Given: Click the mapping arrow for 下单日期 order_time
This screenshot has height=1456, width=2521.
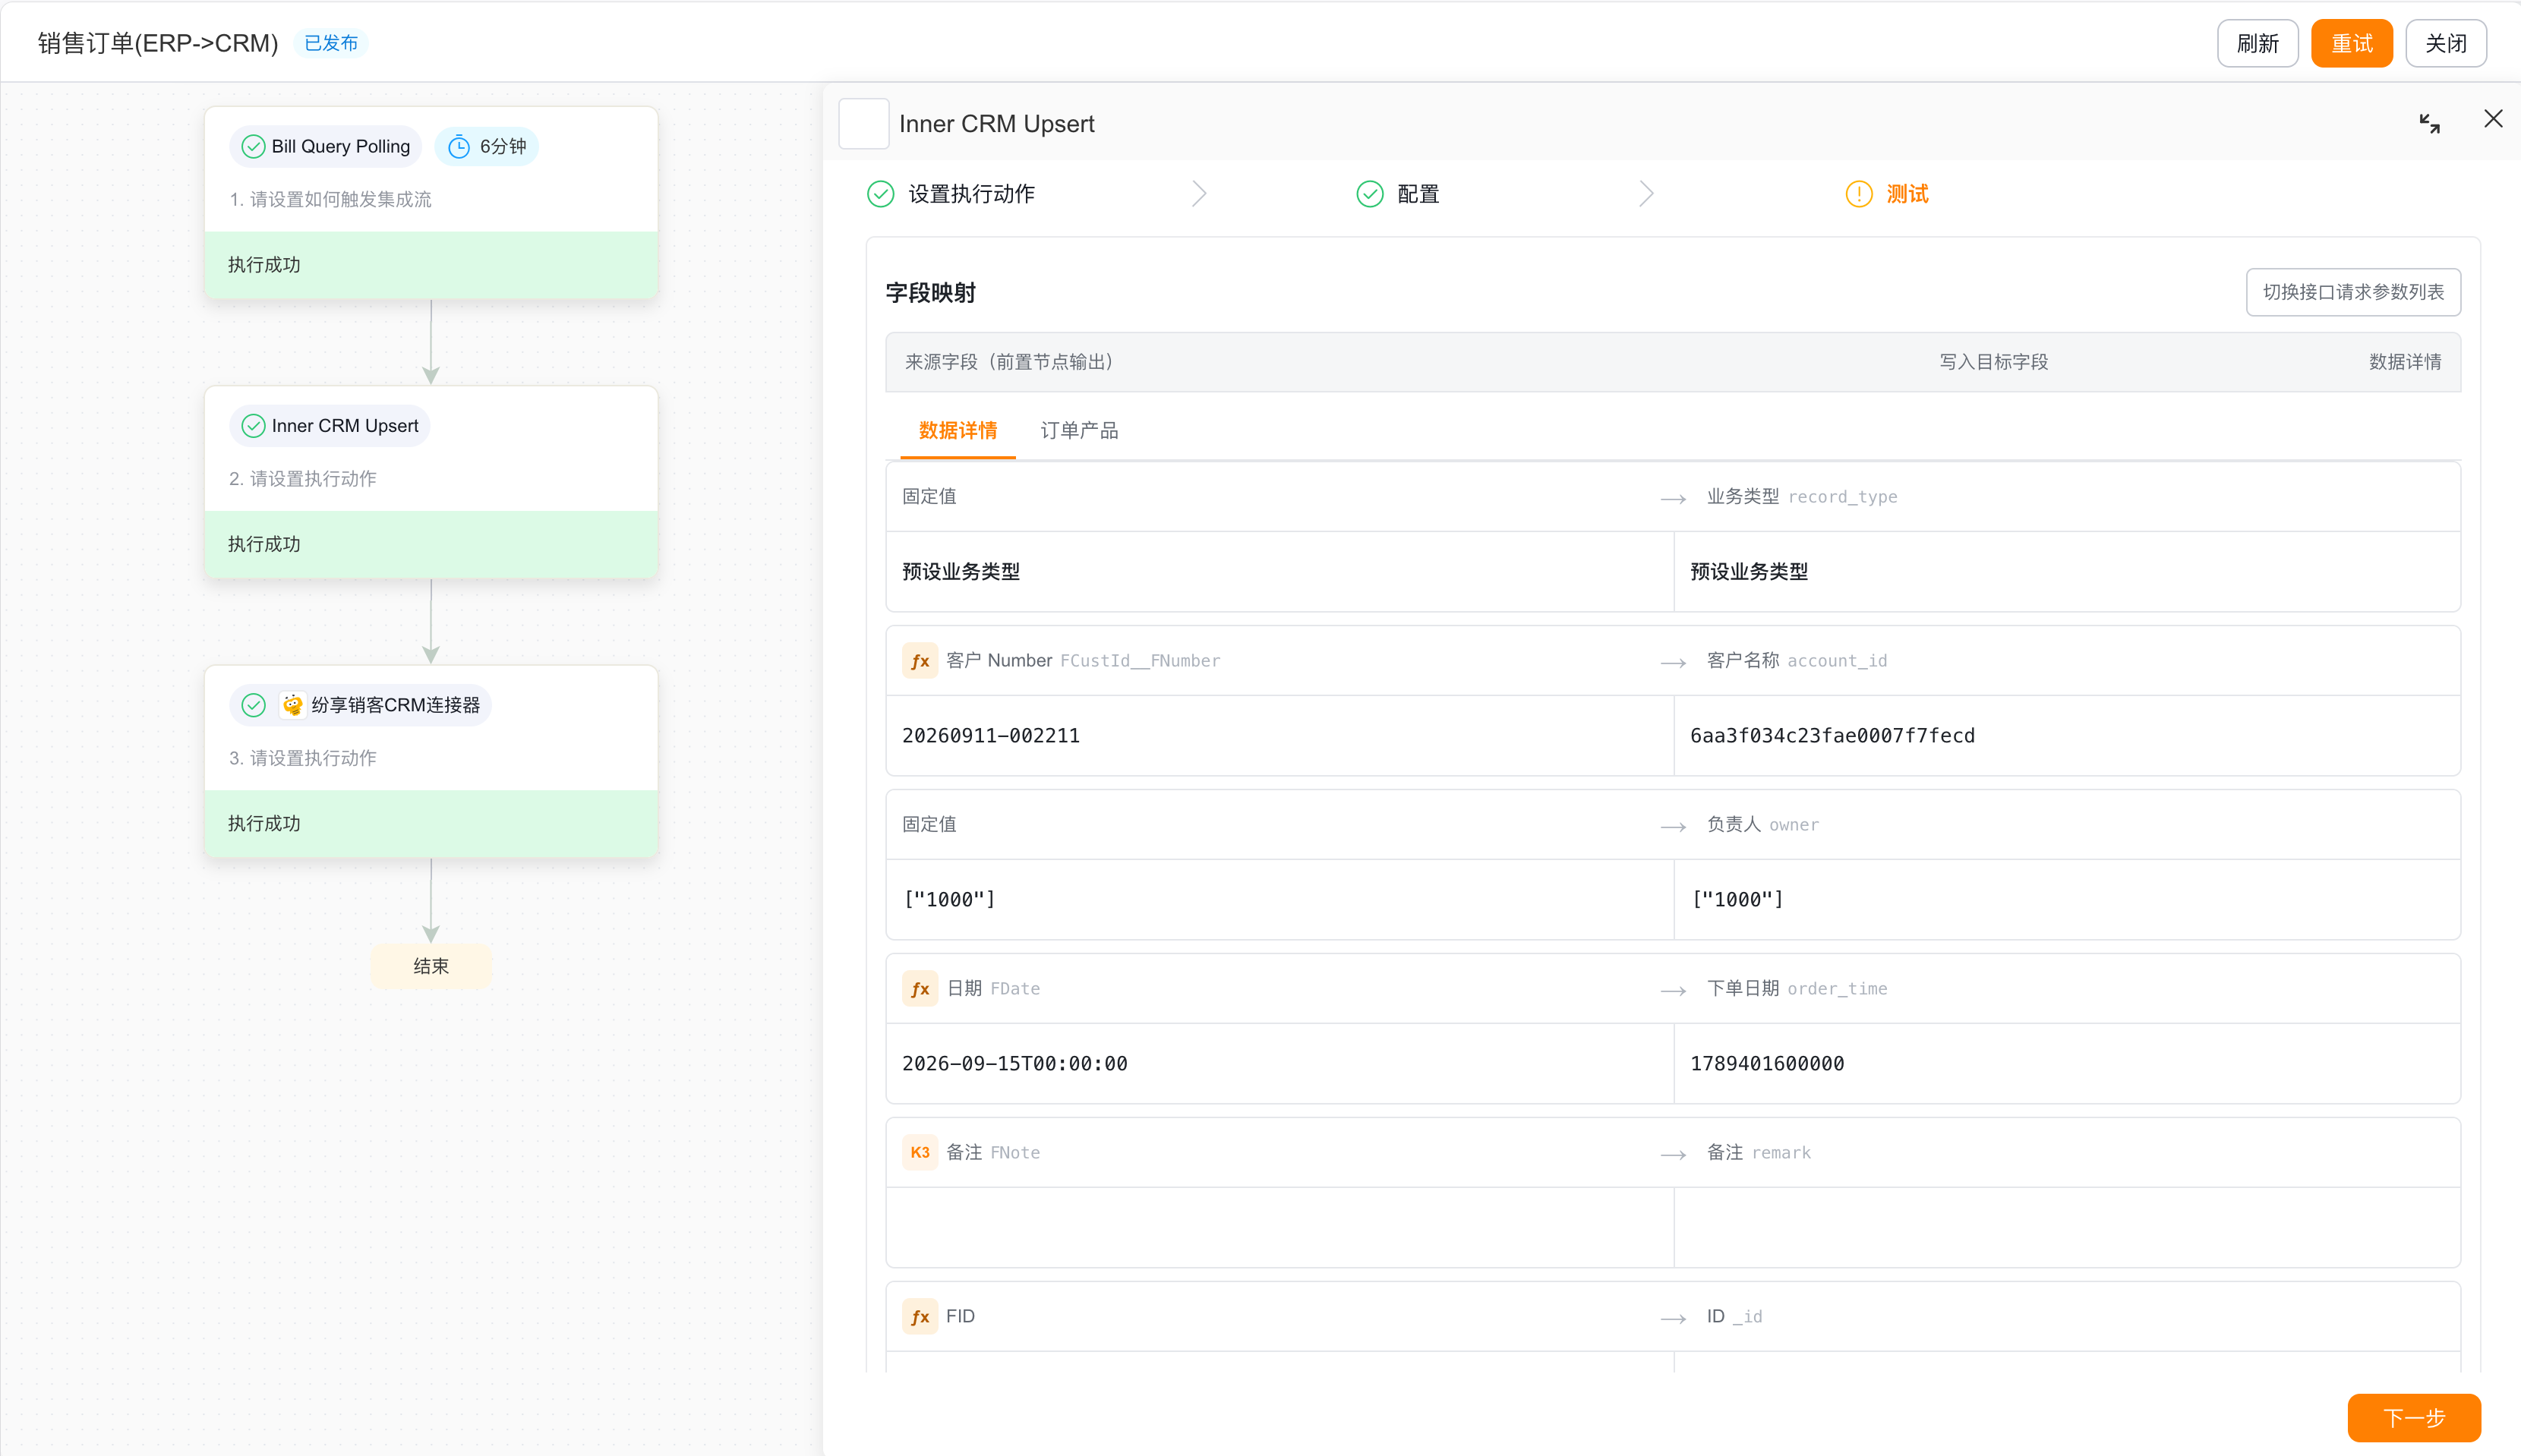Looking at the screenshot, I should click(x=1673, y=990).
